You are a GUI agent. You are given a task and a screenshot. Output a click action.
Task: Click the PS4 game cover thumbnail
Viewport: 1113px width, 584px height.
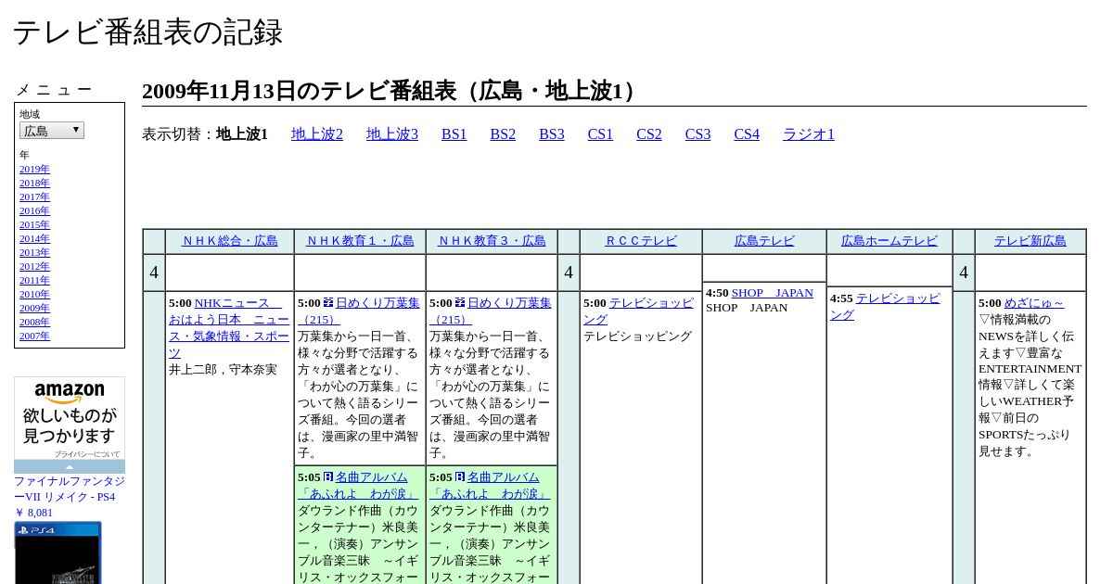coord(58,553)
